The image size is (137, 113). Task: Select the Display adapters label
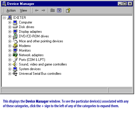click(30, 32)
